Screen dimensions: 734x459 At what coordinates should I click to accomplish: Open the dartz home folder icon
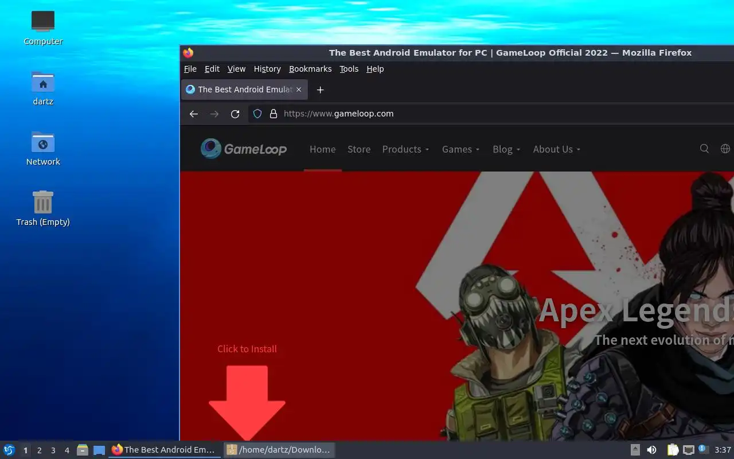pos(43,88)
